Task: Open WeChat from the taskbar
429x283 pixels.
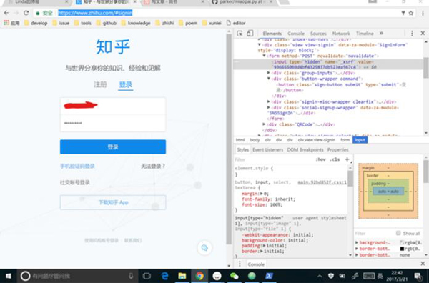Action: [235, 276]
